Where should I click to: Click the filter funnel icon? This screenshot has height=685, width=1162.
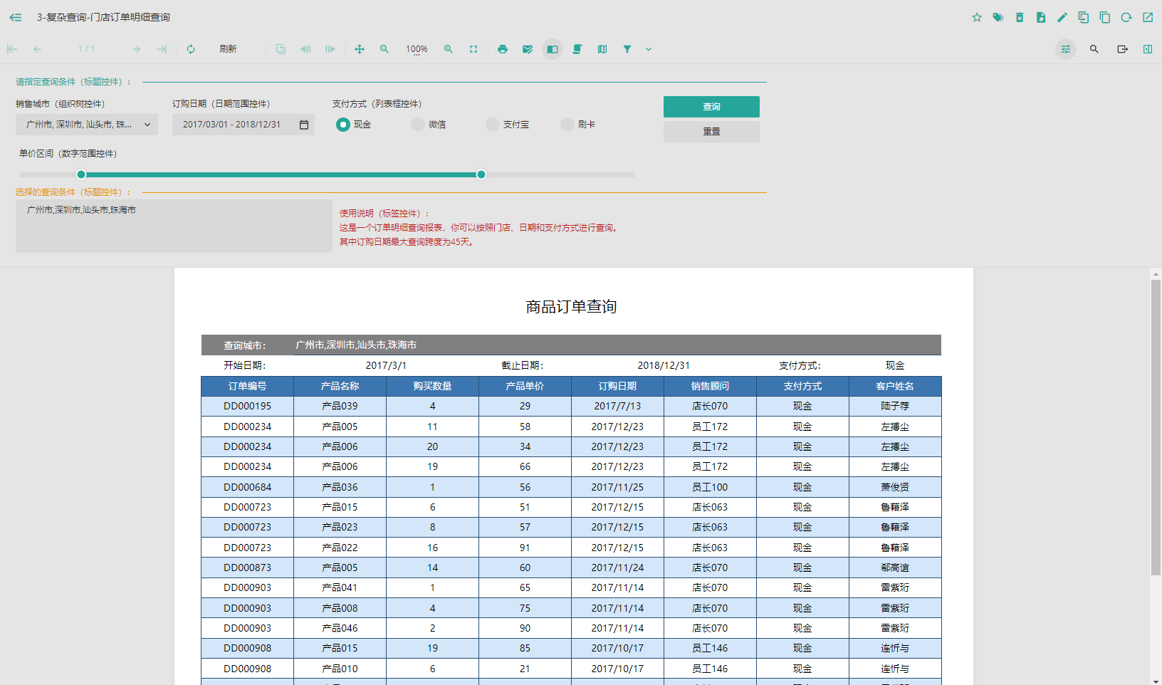coord(627,49)
